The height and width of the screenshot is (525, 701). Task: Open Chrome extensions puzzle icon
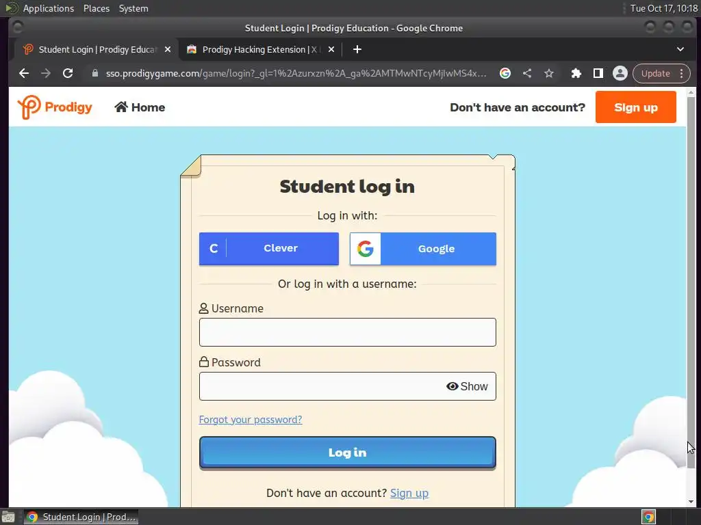coord(576,73)
